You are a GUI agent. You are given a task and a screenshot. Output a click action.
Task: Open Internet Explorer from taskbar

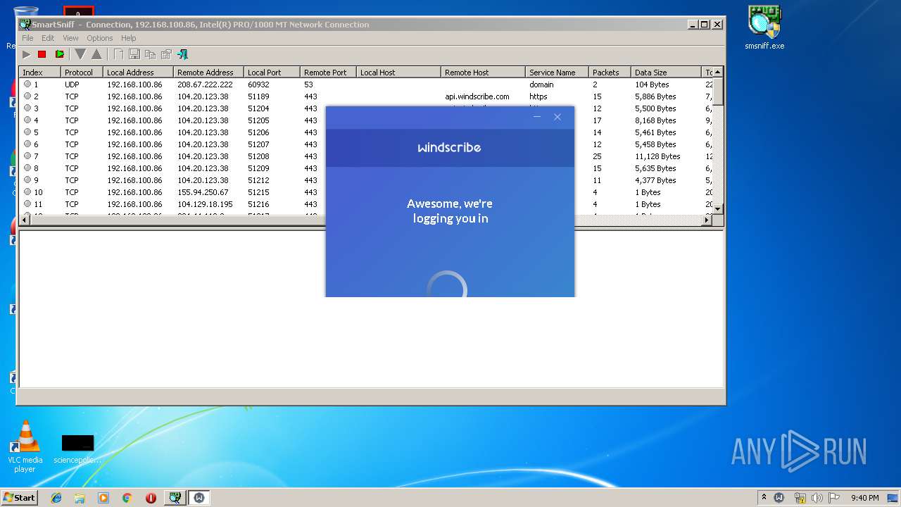pos(56,498)
